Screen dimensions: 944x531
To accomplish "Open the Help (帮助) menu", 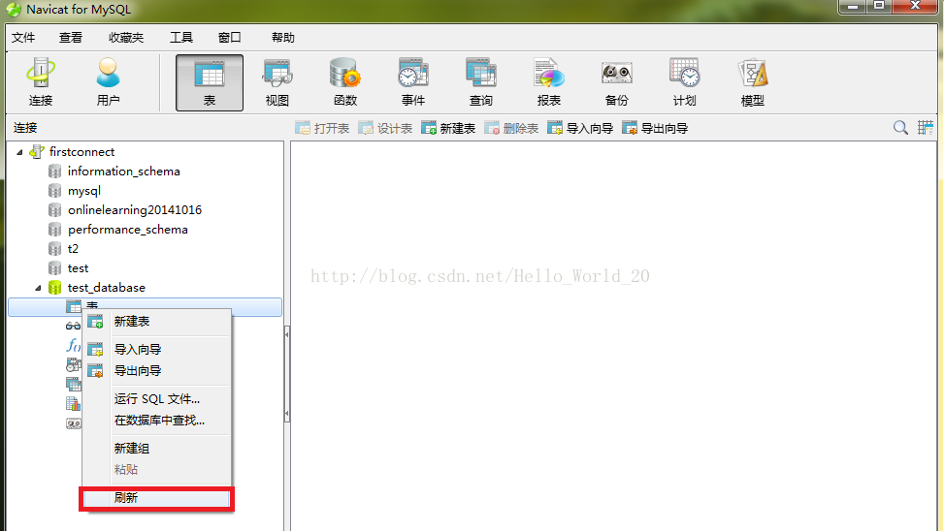I will [283, 37].
